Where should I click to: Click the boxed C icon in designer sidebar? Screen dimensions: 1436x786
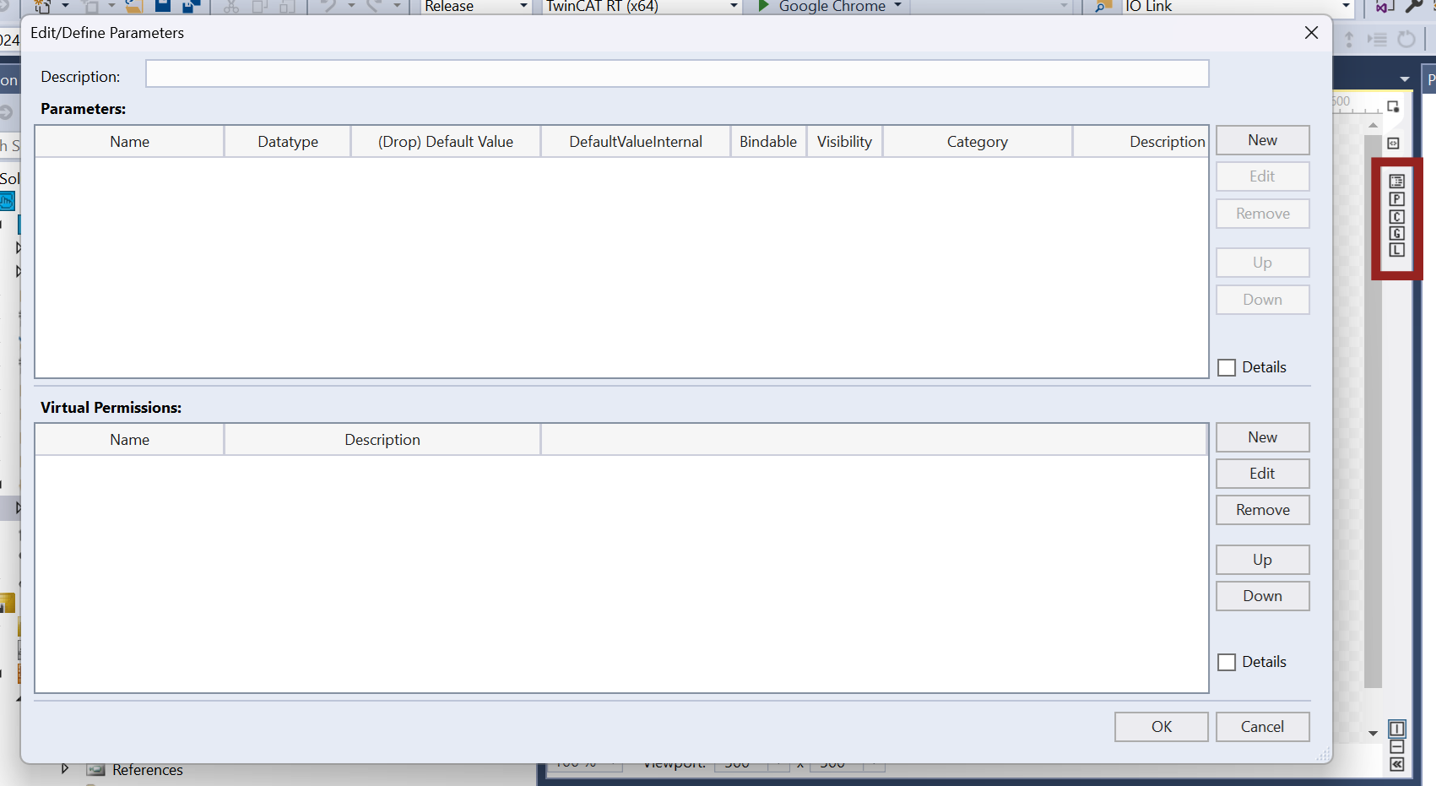[x=1397, y=217]
